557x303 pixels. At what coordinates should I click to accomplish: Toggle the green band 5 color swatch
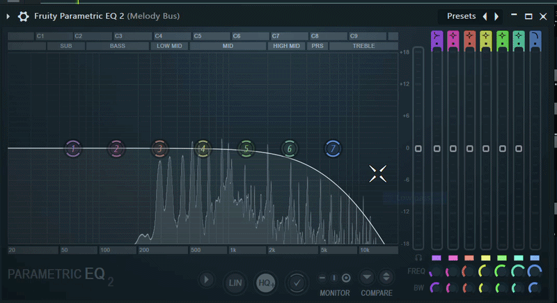[x=502, y=258]
